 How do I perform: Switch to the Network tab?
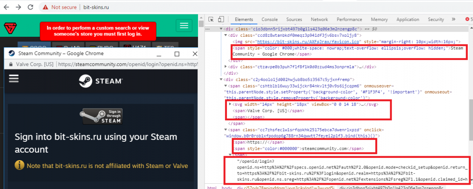pyautogui.click(x=319, y=20)
